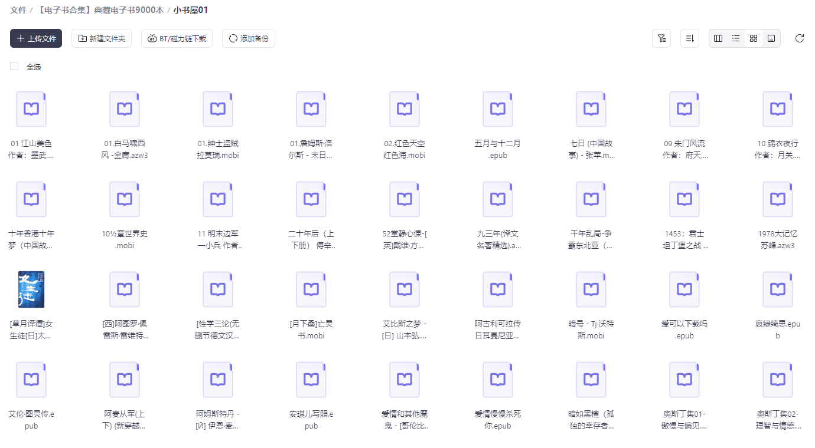Create a new folder with 新建文件夹
This screenshot has width=815, height=448.
102,38
